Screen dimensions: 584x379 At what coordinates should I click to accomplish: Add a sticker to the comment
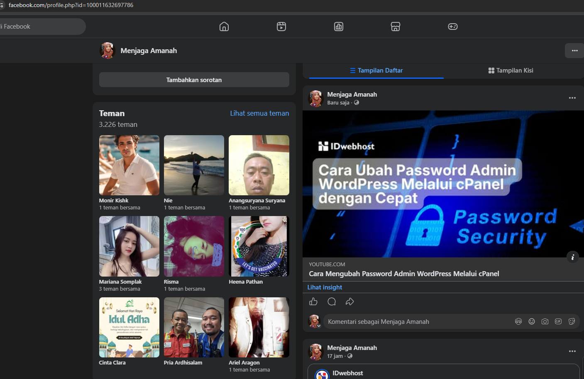click(572, 321)
